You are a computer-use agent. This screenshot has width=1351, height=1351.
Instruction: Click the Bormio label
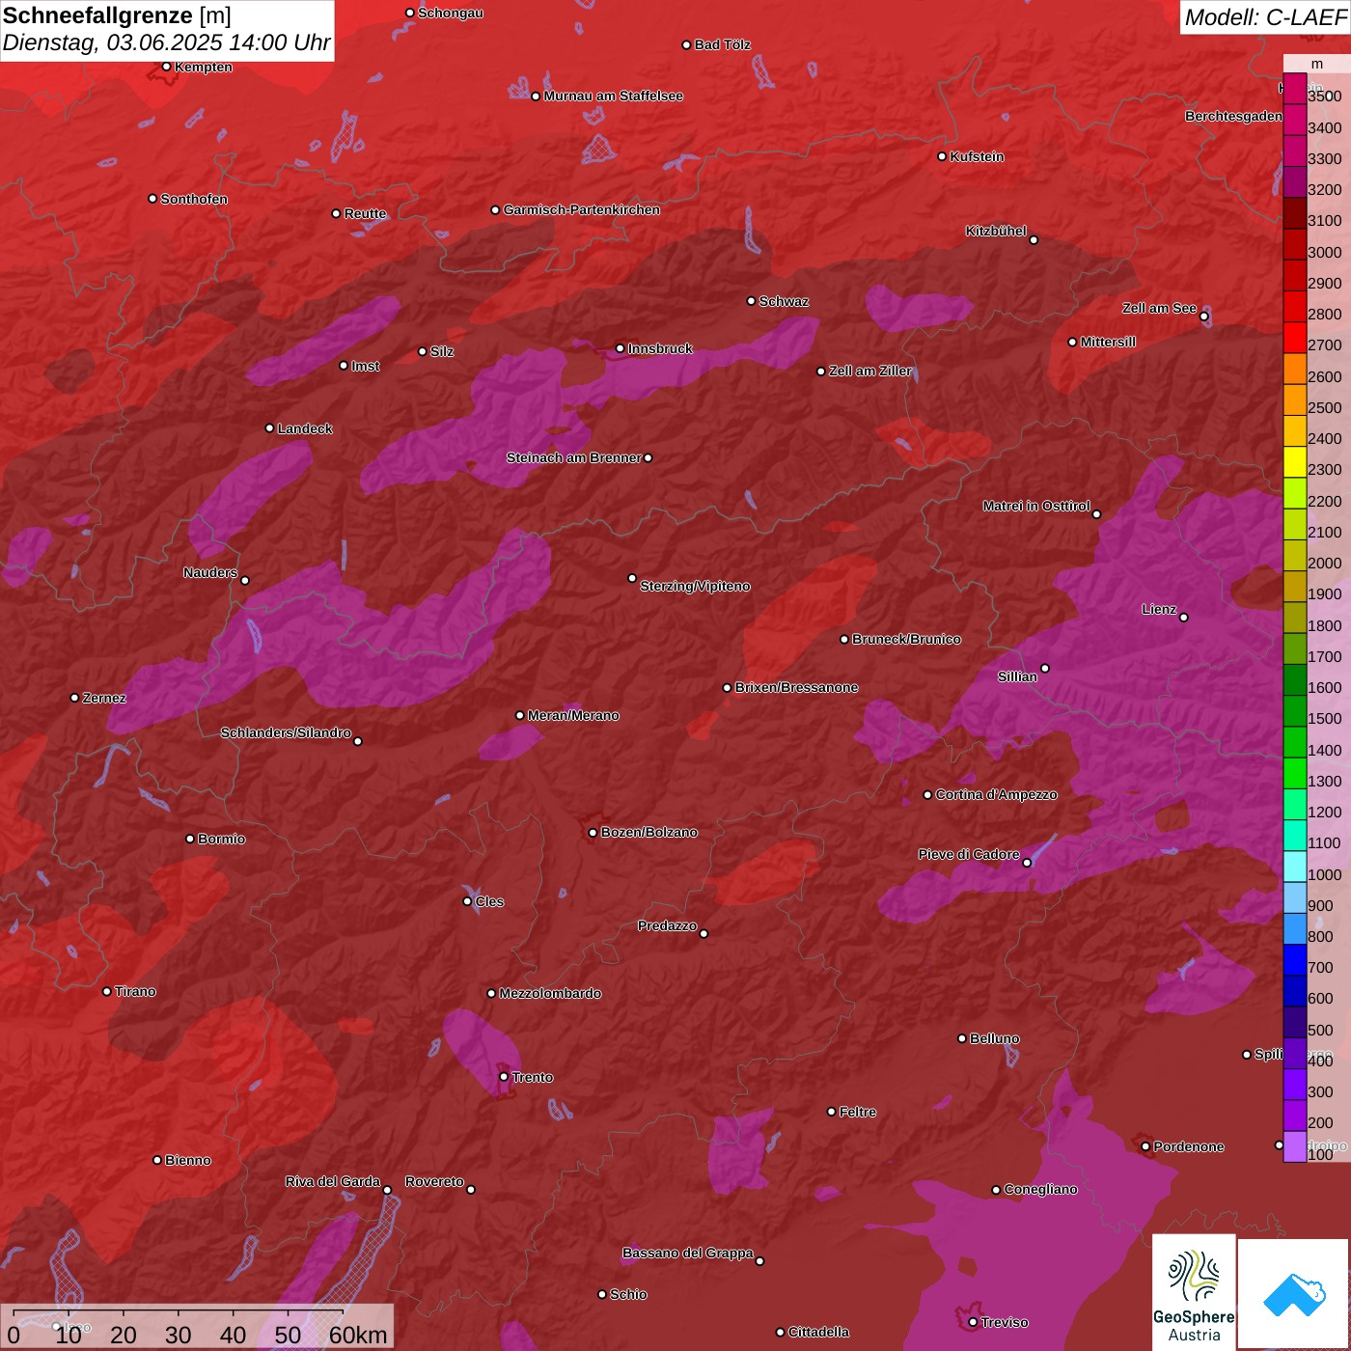click(x=222, y=839)
